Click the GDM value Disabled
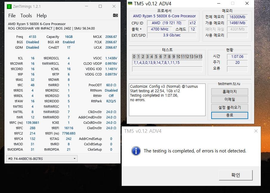 [33, 47]
